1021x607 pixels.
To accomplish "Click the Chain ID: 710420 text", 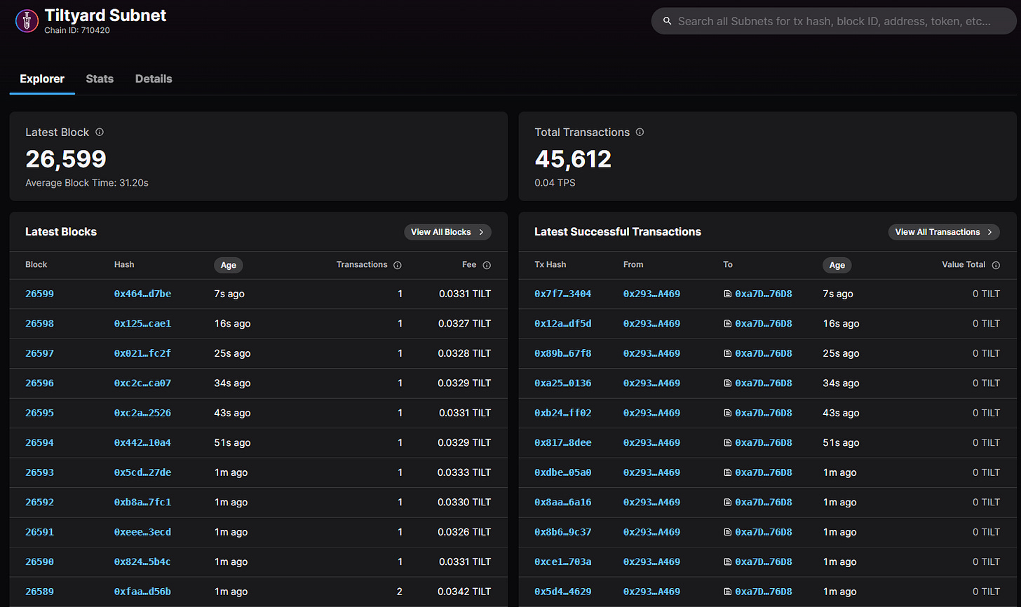I will (x=77, y=30).
